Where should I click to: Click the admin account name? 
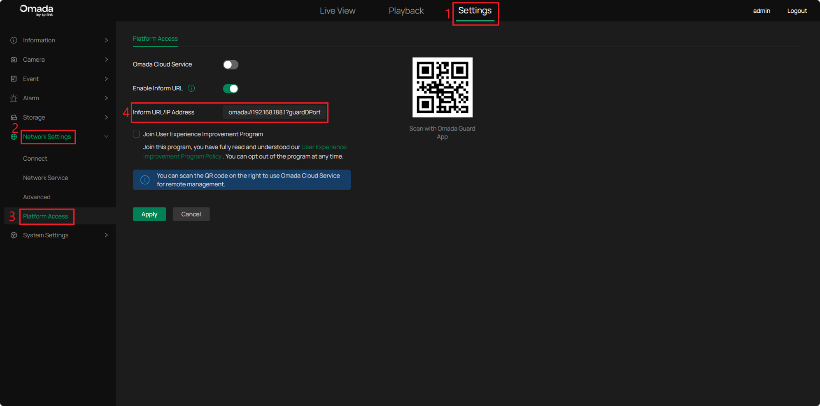762,11
